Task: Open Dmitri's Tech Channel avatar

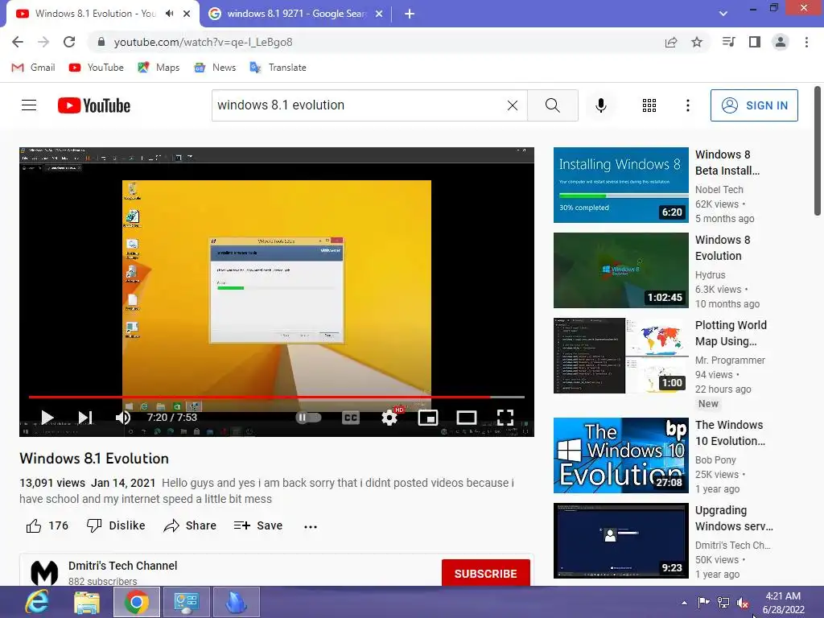Action: (44, 573)
